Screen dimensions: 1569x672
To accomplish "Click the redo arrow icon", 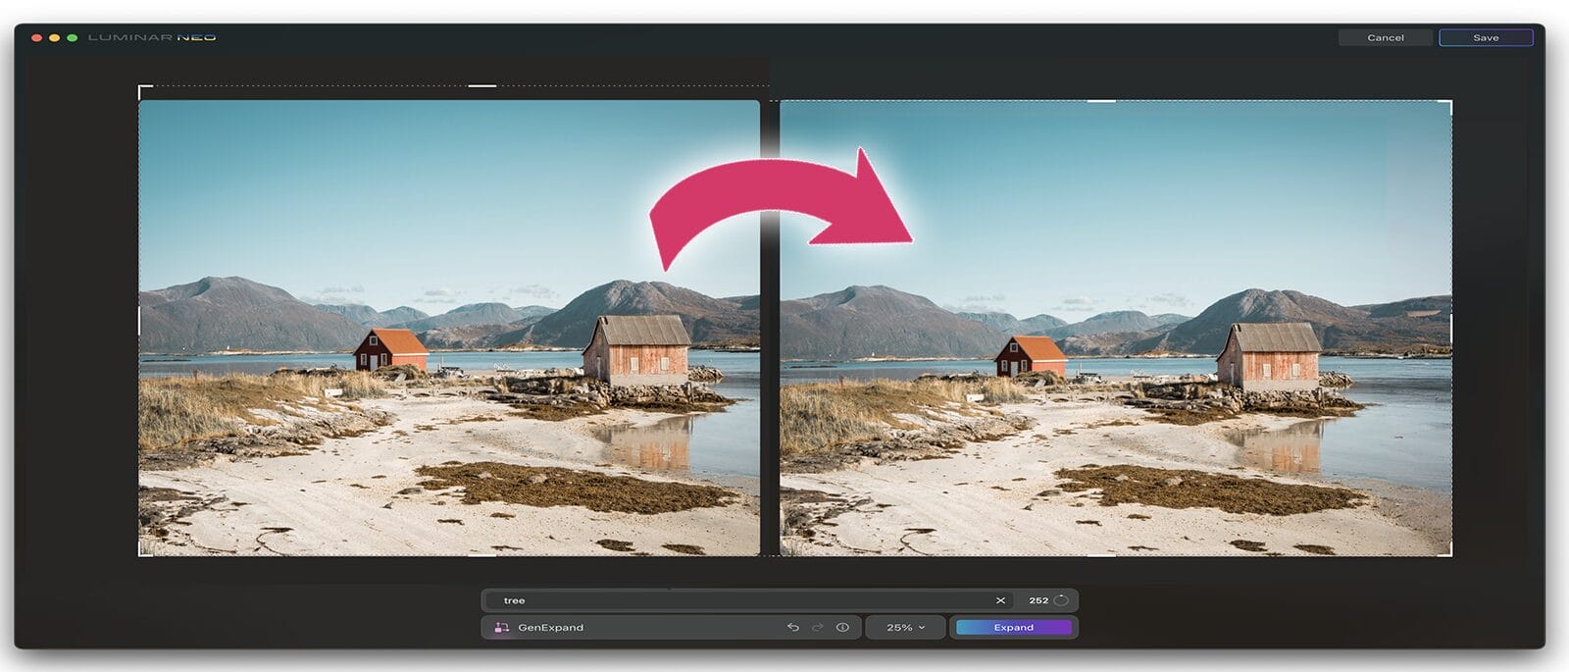I will click(817, 628).
